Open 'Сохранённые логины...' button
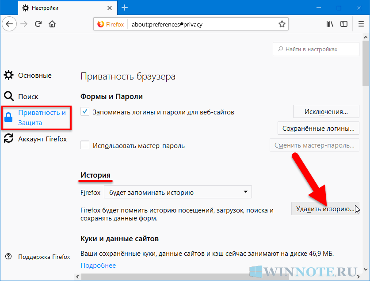The image size is (370, 281). tap(318, 129)
